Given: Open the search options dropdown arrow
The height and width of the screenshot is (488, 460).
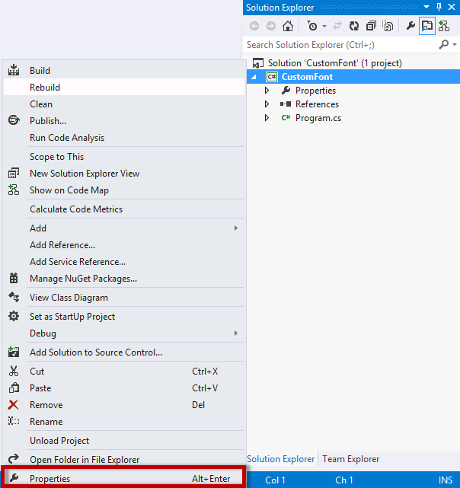Looking at the screenshot, I should (455, 45).
